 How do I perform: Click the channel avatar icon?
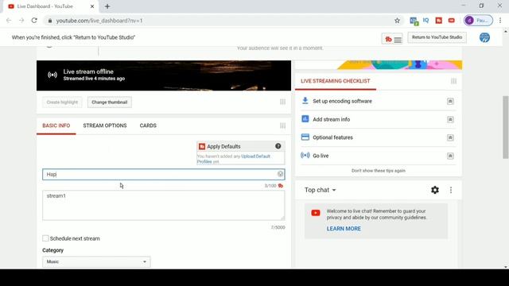[484, 37]
